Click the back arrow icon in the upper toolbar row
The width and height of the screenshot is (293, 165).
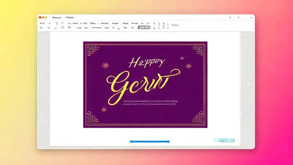click(49, 23)
